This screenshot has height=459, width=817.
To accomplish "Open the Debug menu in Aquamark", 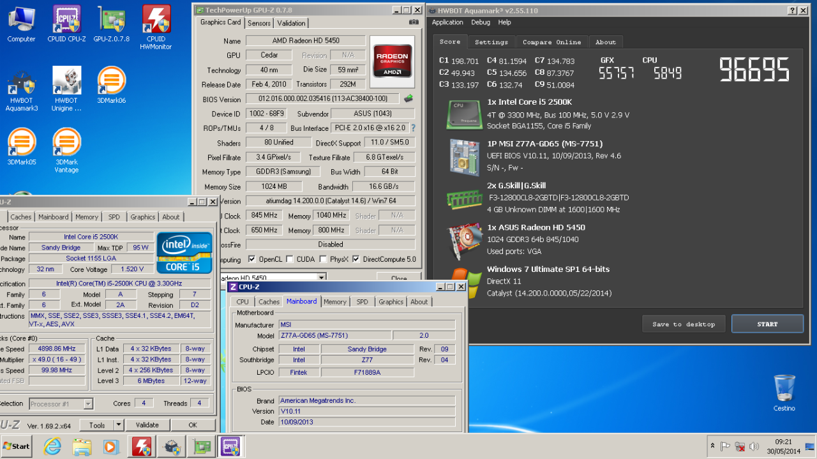I will (x=481, y=22).
